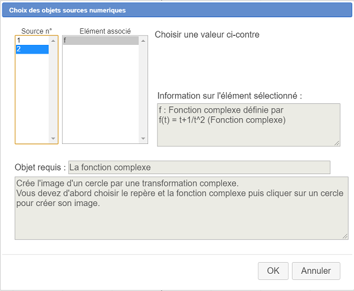The image size is (354, 291).
Task: Choose element f in associated list
Action: tap(101, 41)
